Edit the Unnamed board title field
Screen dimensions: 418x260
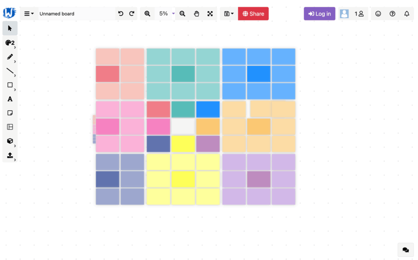coord(76,14)
